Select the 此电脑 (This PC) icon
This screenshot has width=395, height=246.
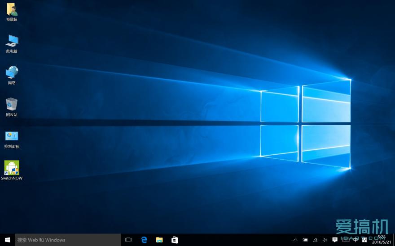coord(12,41)
